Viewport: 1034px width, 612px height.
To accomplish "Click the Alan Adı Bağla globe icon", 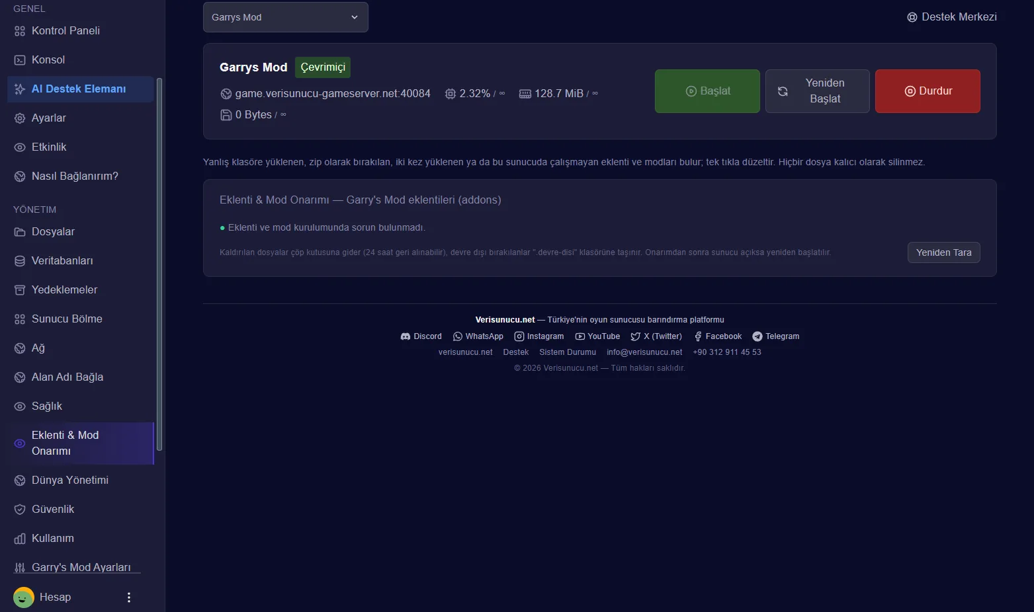I will pos(20,377).
